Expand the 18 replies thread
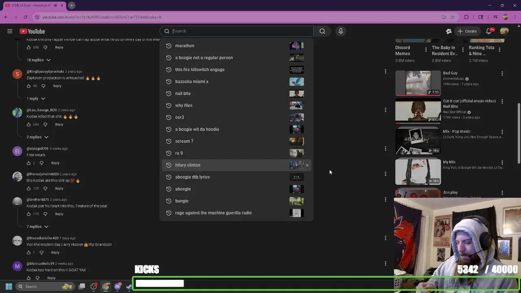 pyautogui.click(x=39, y=60)
